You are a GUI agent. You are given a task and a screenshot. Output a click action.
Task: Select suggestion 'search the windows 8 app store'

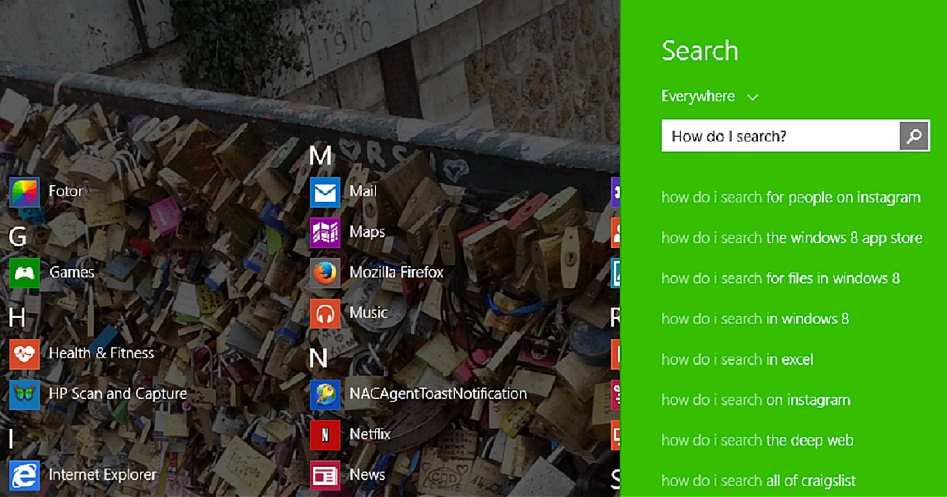[x=792, y=238]
